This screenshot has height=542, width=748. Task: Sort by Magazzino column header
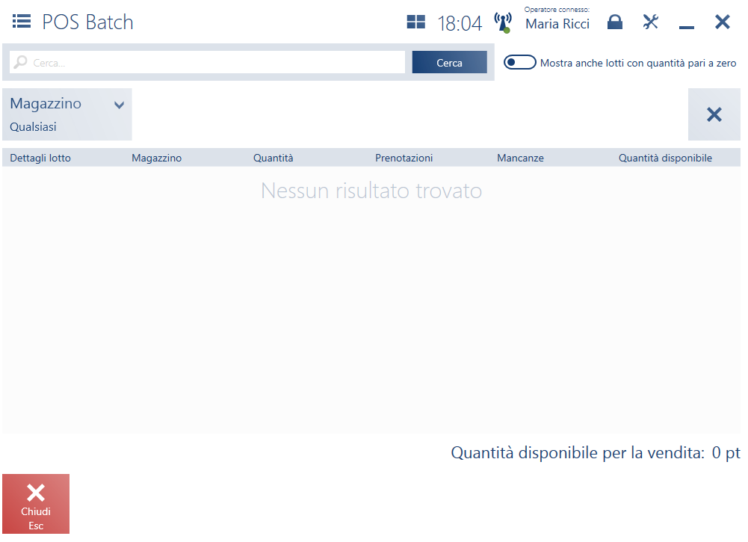tap(156, 158)
